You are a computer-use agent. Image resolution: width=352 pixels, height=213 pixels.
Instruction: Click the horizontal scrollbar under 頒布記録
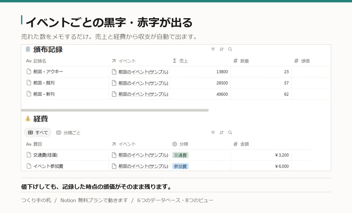[115, 110]
